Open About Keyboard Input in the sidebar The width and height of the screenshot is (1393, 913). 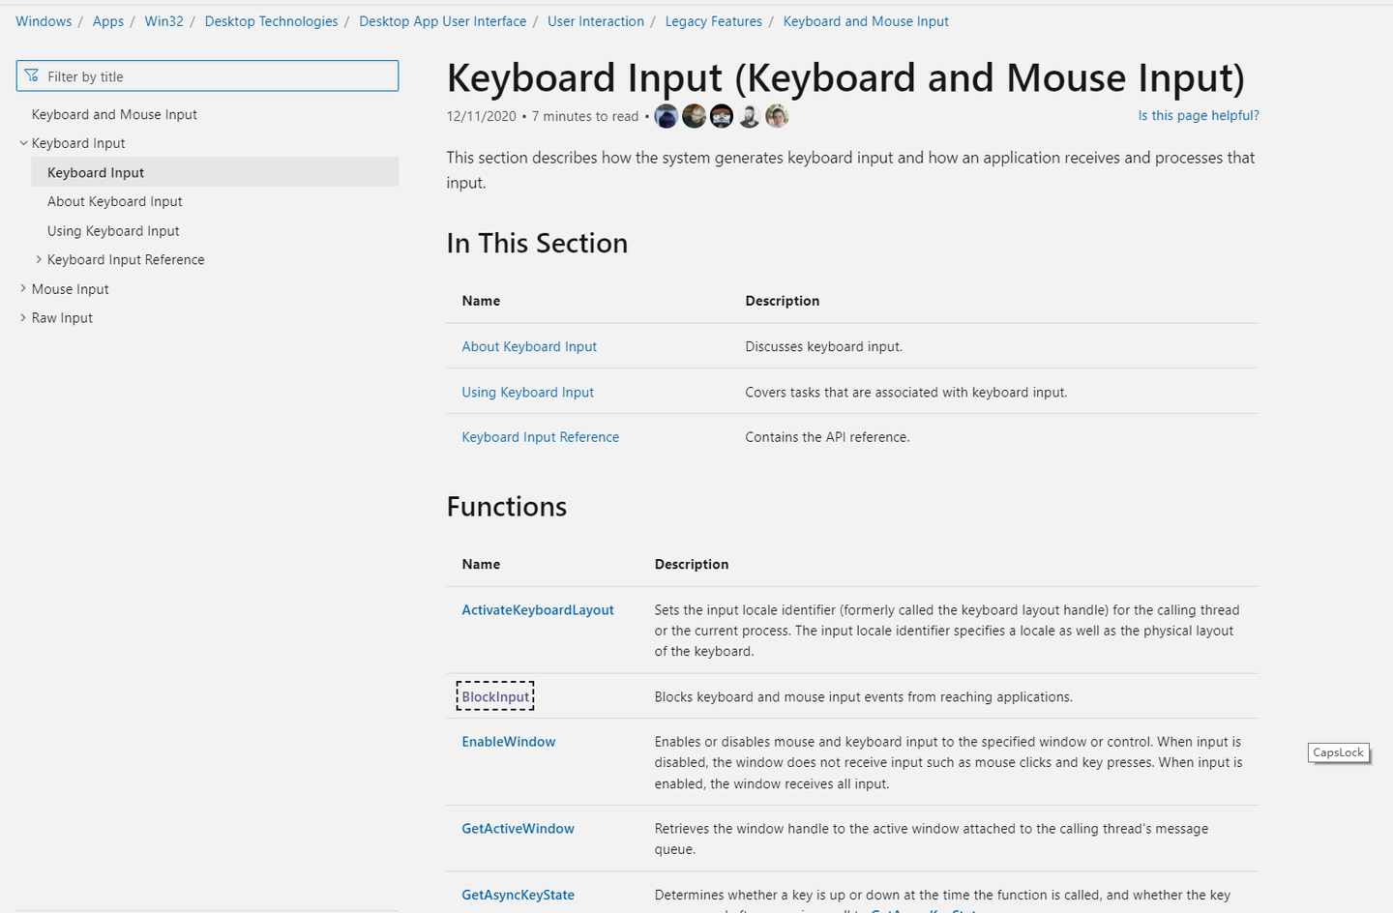tap(115, 201)
